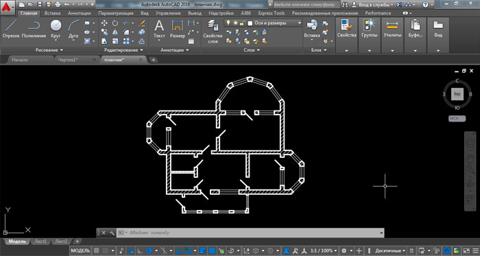Toggle object snap in status bar
This screenshot has height=256, width=480.
click(189, 251)
